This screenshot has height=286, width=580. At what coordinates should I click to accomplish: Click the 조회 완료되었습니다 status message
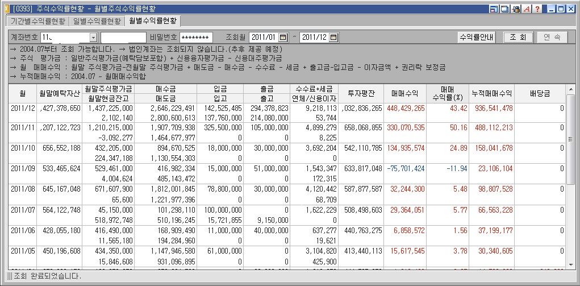47,276
